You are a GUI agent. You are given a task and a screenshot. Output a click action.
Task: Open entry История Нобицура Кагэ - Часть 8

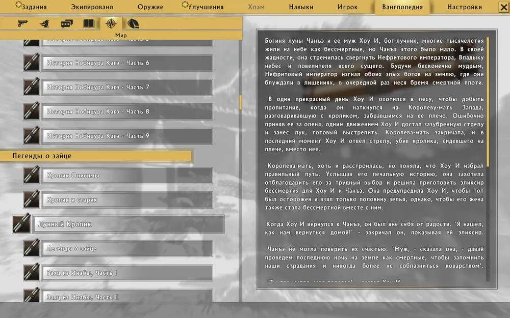click(x=127, y=111)
